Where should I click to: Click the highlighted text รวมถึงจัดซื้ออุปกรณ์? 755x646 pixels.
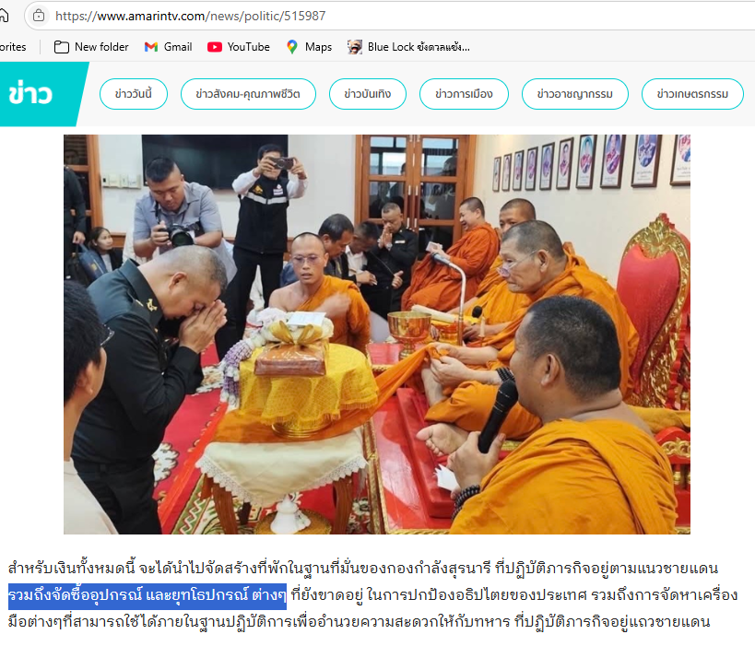point(76,595)
